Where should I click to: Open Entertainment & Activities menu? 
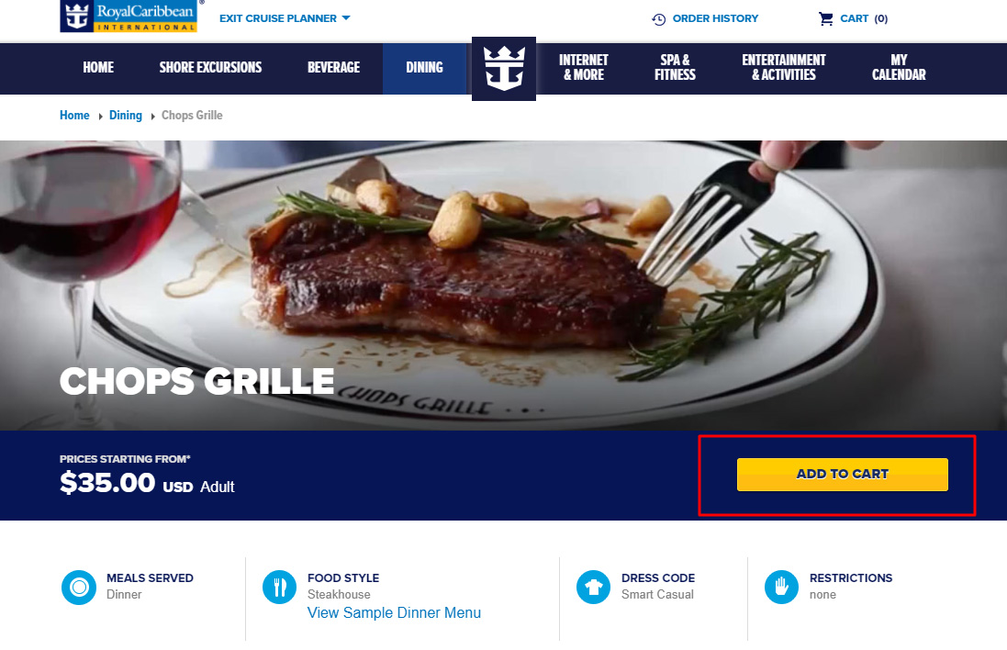(x=784, y=67)
